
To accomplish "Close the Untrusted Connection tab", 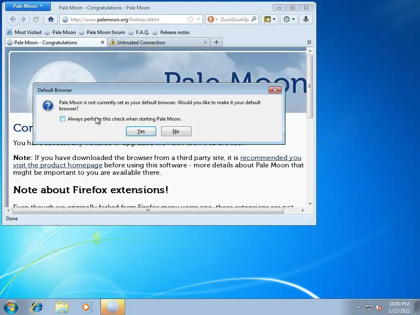I will 205,42.
